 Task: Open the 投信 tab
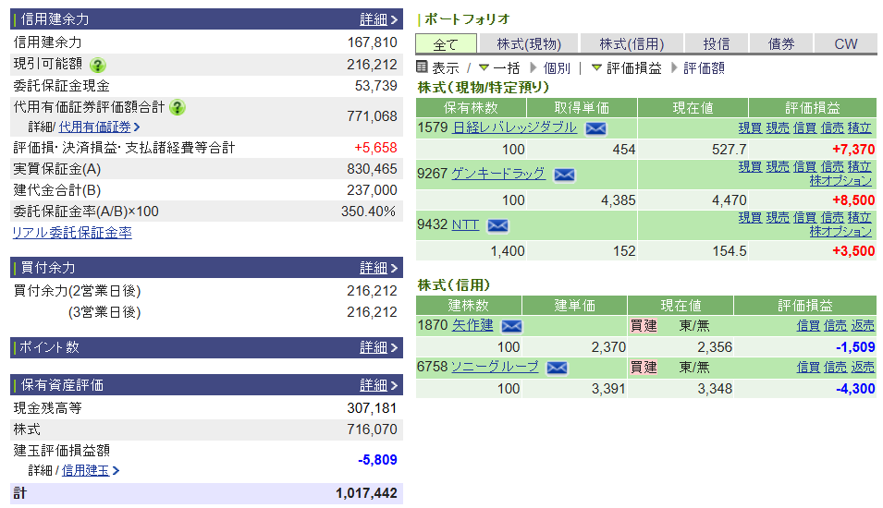pyautogui.click(x=716, y=43)
